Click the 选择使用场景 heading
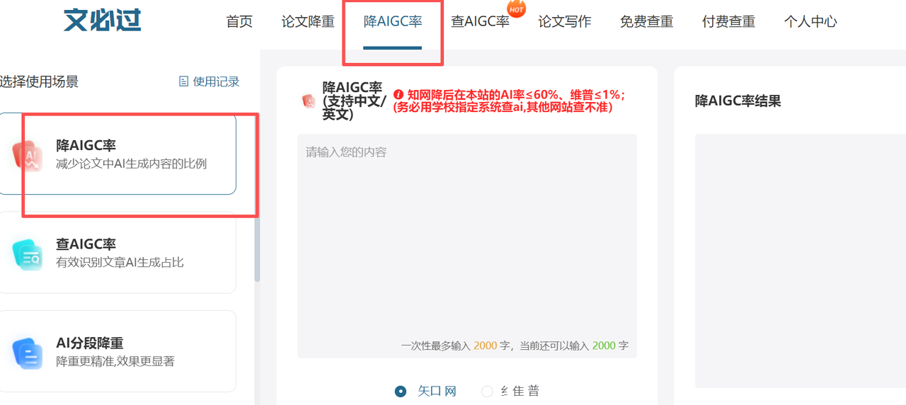 click(x=39, y=81)
